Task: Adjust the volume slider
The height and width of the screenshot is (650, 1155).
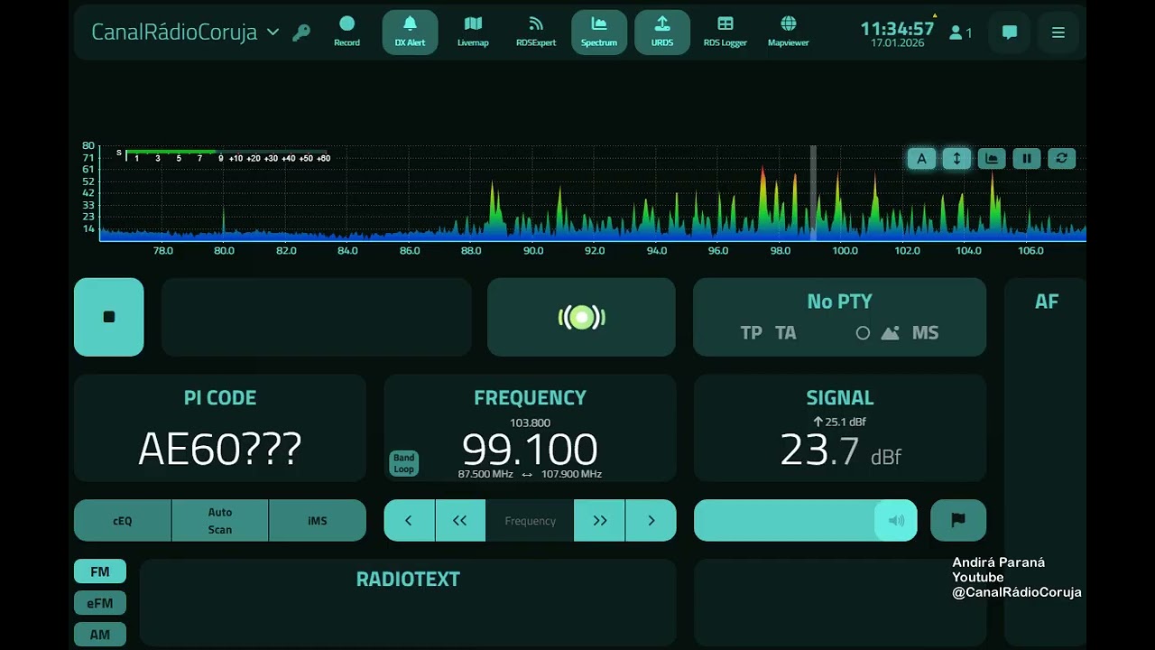Action: 806,521
